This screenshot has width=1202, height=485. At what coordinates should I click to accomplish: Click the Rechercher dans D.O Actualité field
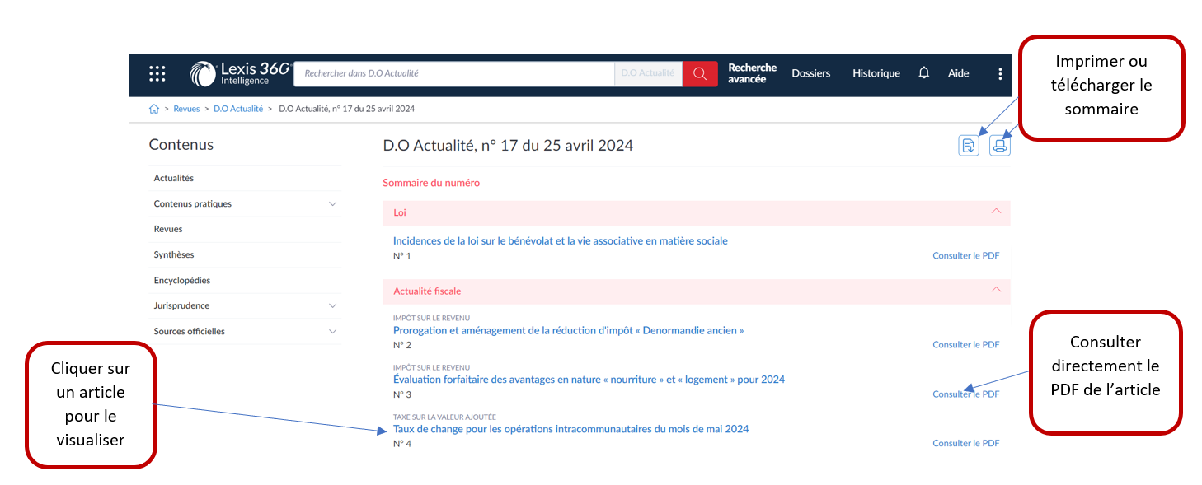click(x=454, y=73)
